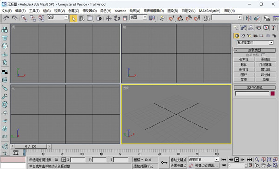Switch to the Hierarchy command panel tab
Image resolution: width=279 pixels, height=169 pixels.
point(251,27)
